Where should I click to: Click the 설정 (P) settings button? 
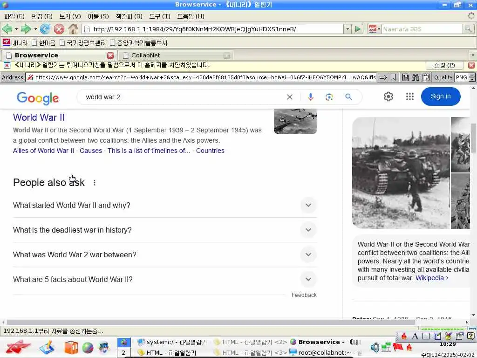click(444, 65)
